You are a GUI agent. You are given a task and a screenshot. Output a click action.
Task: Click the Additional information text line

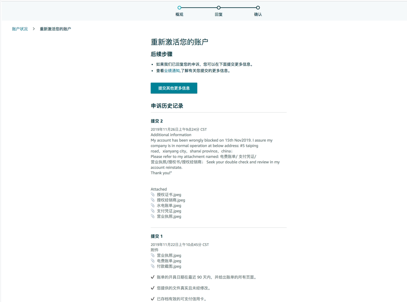171,135
